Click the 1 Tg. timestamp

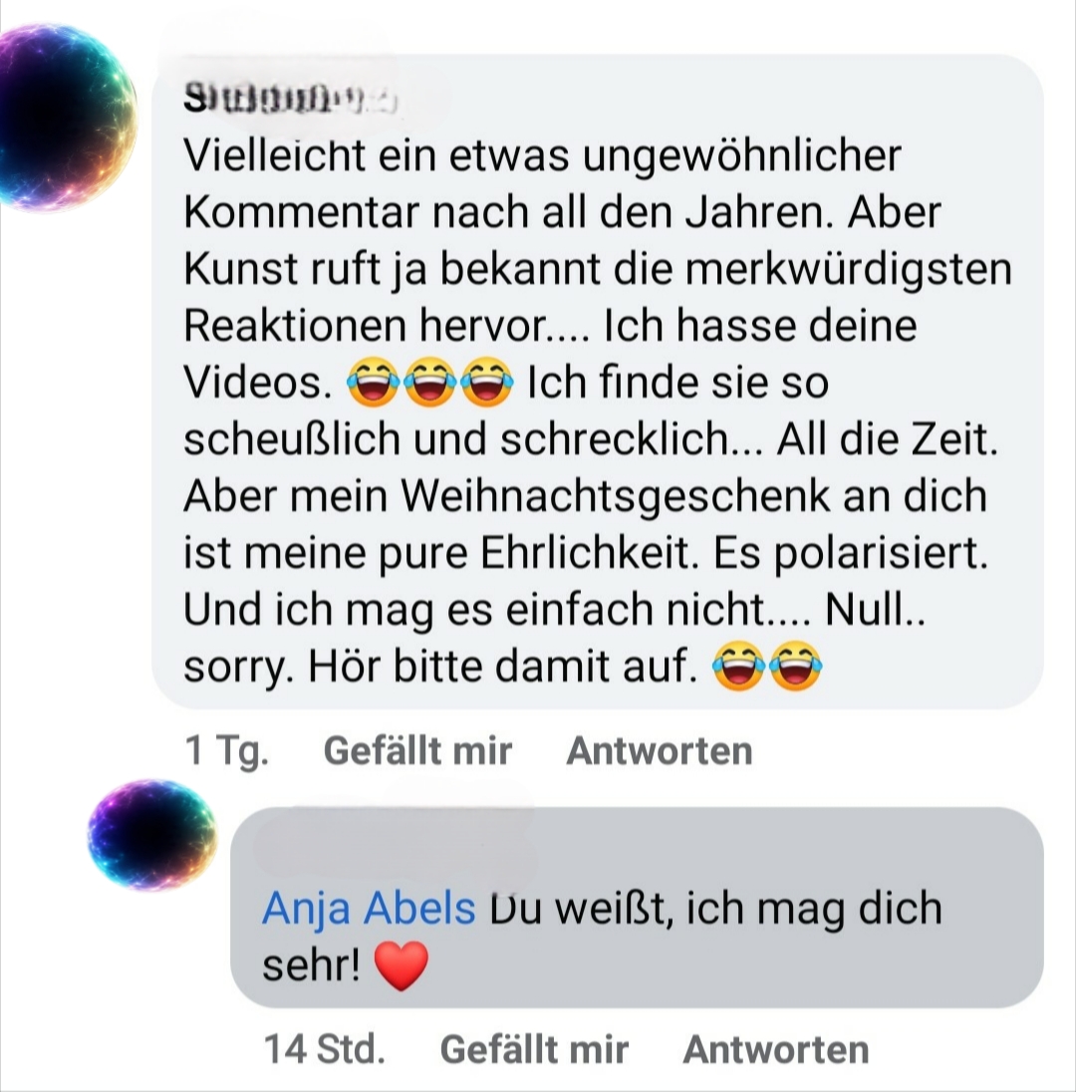[227, 751]
